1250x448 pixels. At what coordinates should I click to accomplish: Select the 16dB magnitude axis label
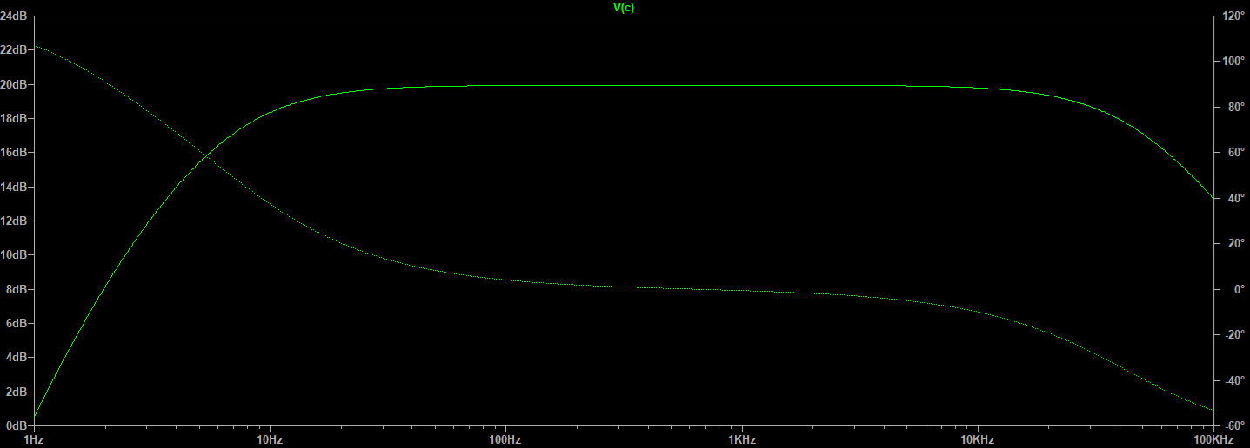pyautogui.click(x=14, y=153)
